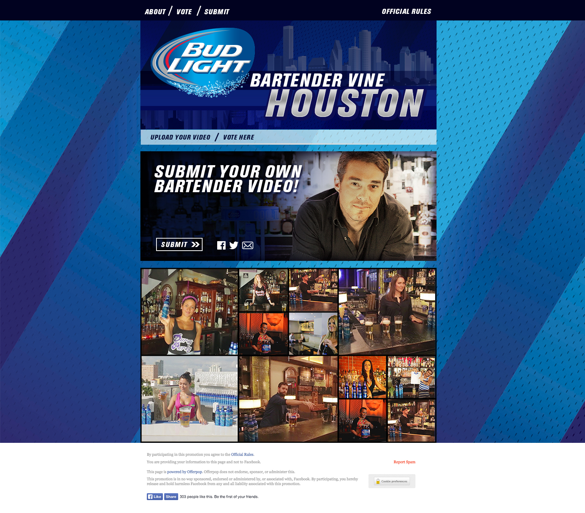Click the Report Spam link
The image size is (585, 513).
coord(404,462)
